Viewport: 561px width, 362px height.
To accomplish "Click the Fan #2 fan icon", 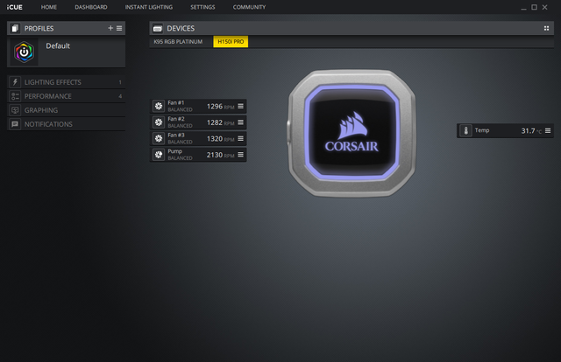I will tap(159, 122).
